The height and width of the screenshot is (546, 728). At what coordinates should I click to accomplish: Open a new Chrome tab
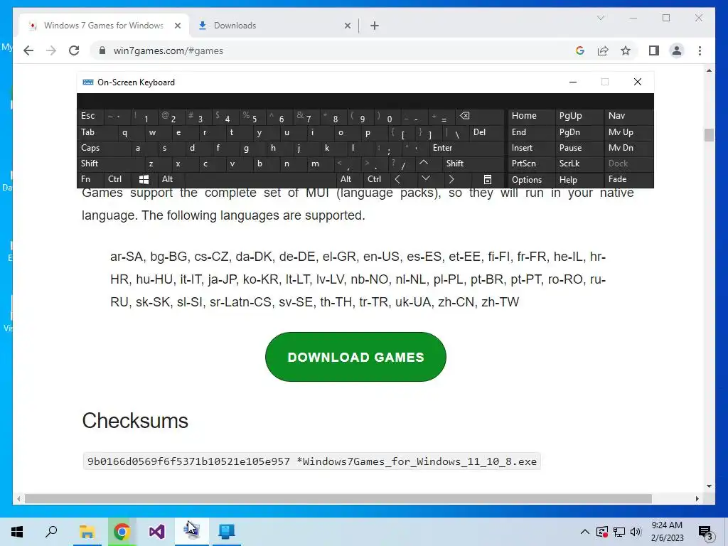(375, 26)
